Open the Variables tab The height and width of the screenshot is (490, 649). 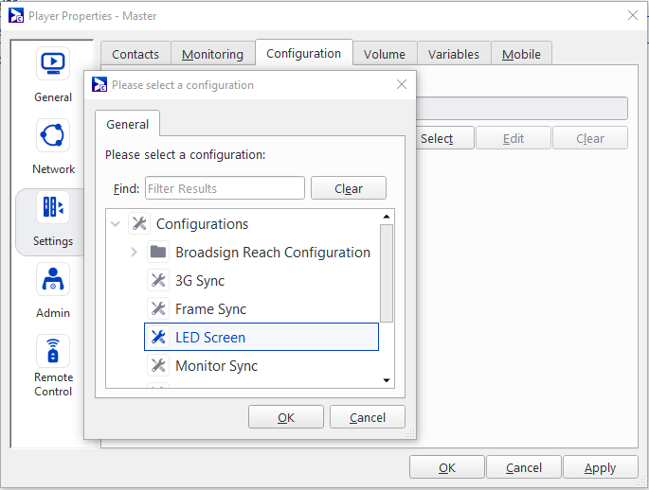453,54
